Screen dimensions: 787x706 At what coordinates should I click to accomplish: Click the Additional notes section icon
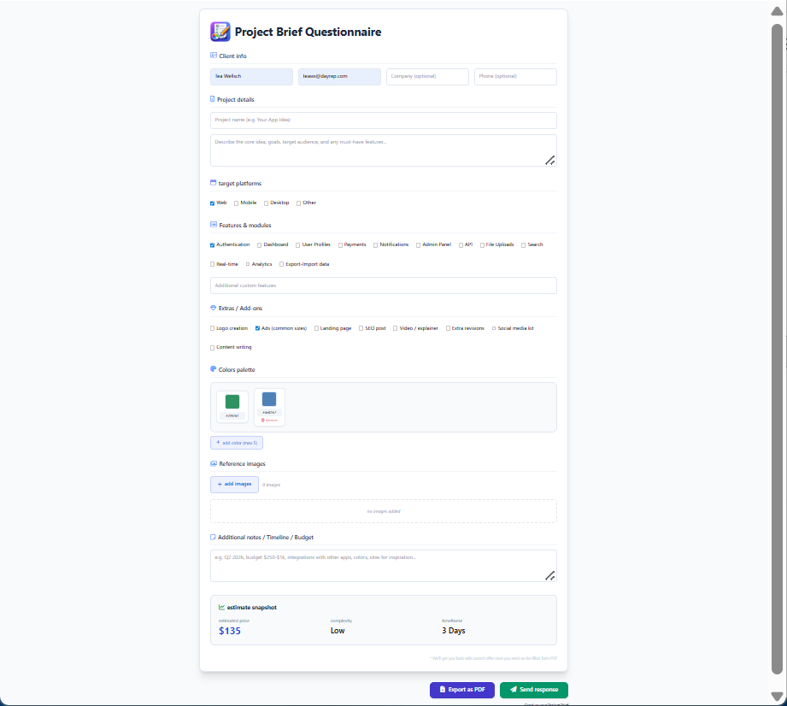coord(213,537)
